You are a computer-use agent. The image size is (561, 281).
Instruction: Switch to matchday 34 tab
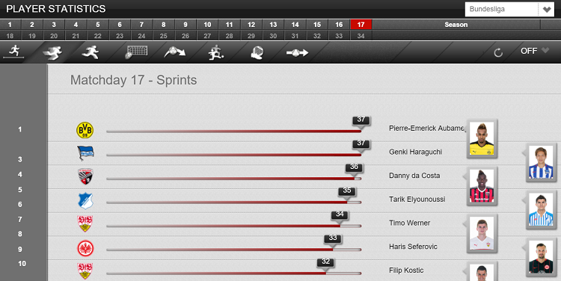[361, 36]
